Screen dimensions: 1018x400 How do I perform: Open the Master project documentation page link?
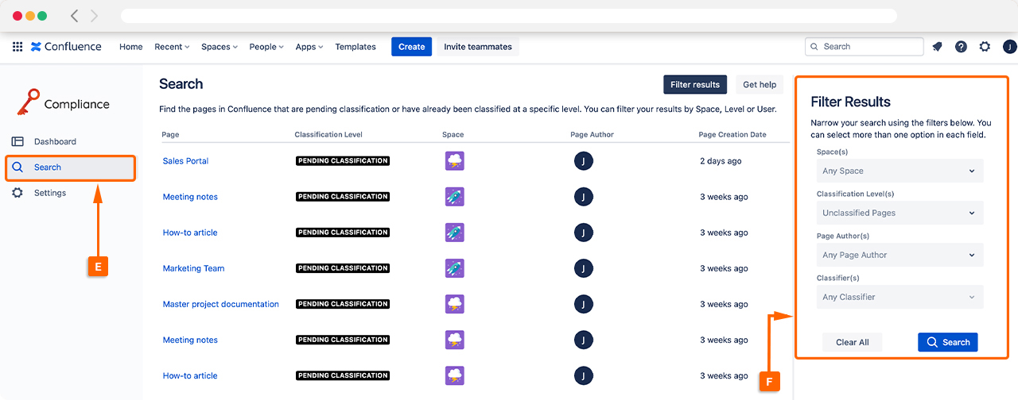tap(220, 304)
